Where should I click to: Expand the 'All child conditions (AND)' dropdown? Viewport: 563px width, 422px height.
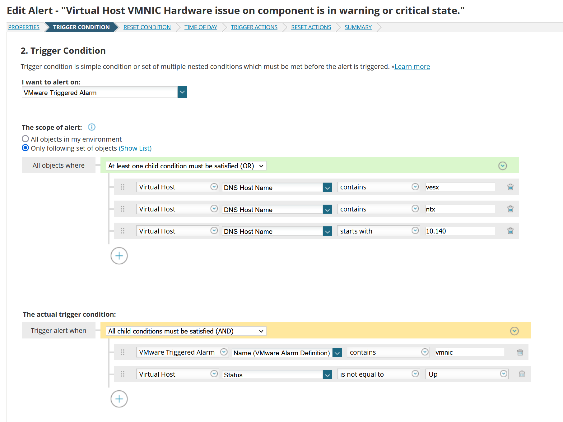[186, 331]
